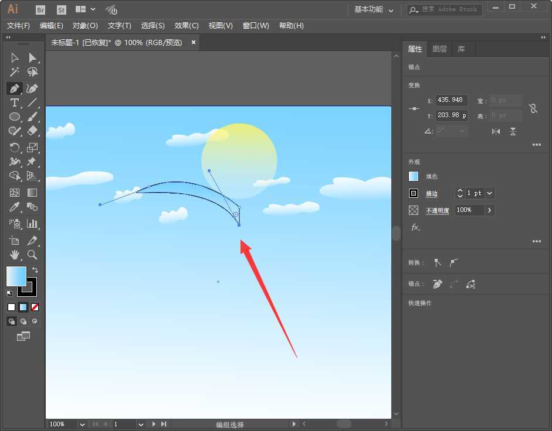This screenshot has height=431, width=552.
Task: Open the 基本功能 workspace switcher
Action: pyautogui.click(x=370, y=10)
